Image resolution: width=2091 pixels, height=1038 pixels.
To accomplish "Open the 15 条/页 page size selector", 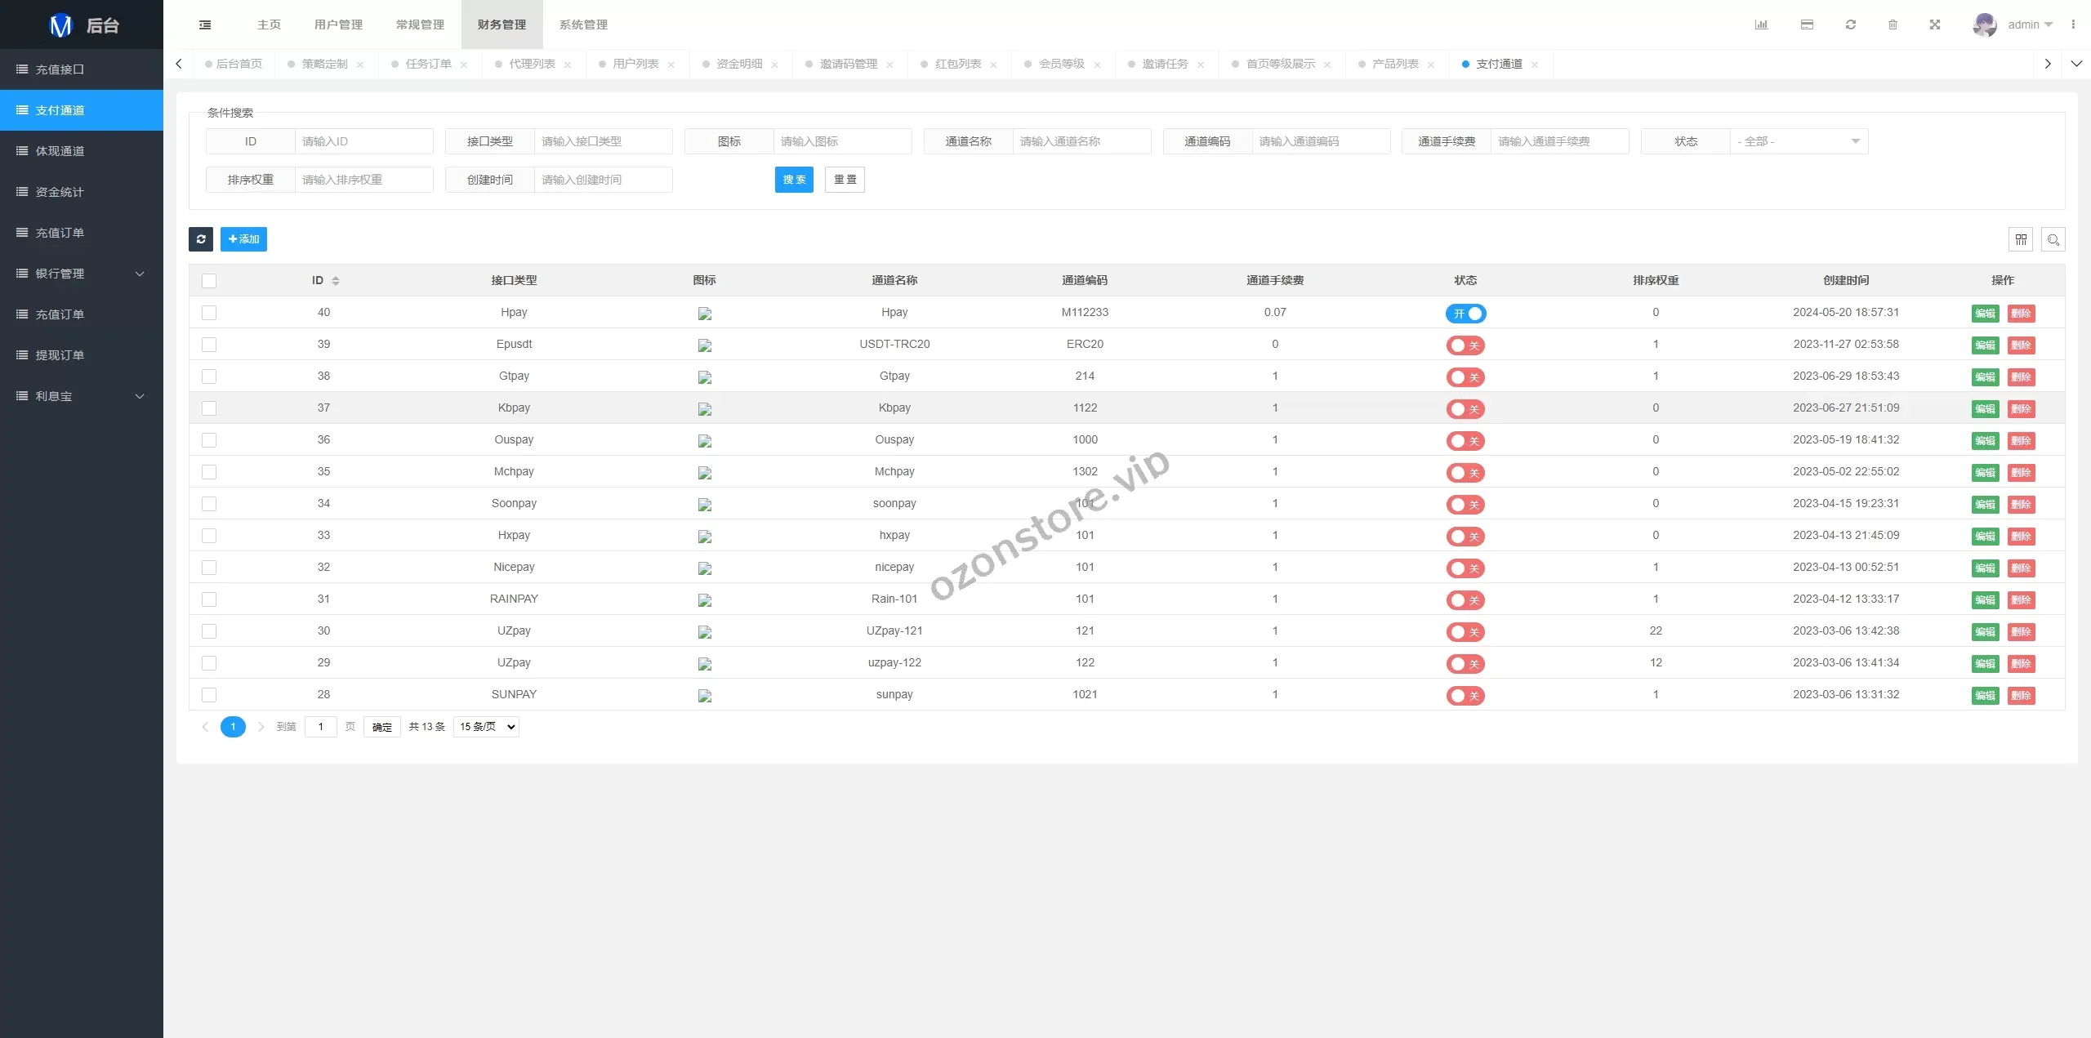I will tap(487, 727).
